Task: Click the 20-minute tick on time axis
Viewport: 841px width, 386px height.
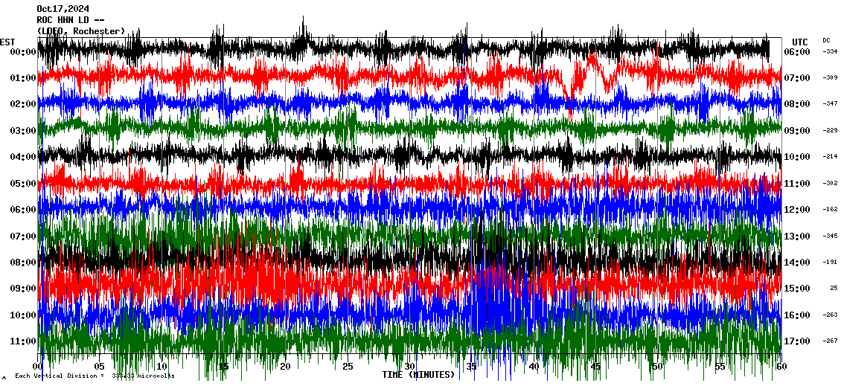Action: coord(285,367)
